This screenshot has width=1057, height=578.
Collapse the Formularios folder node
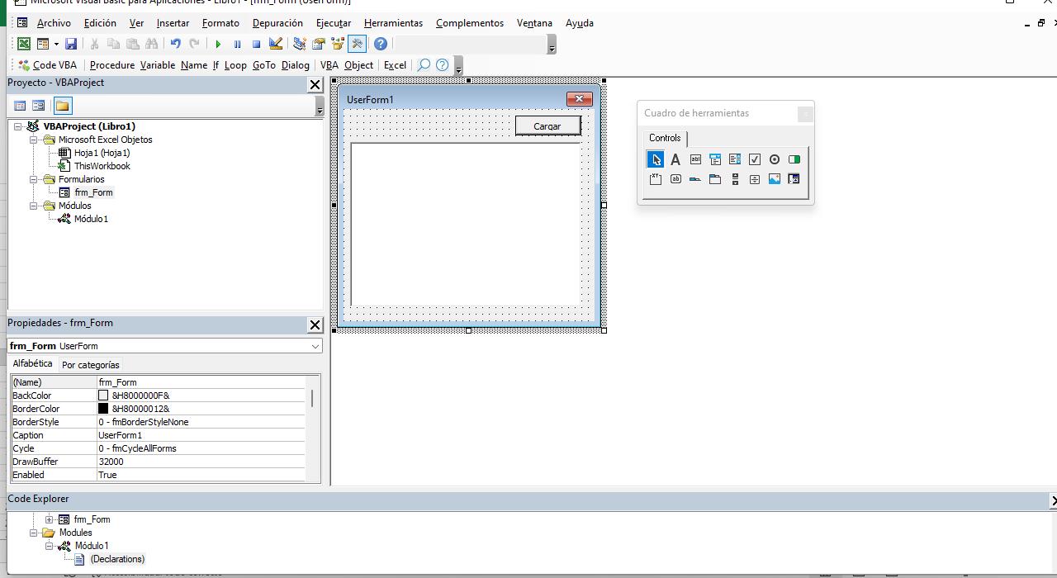(x=35, y=179)
